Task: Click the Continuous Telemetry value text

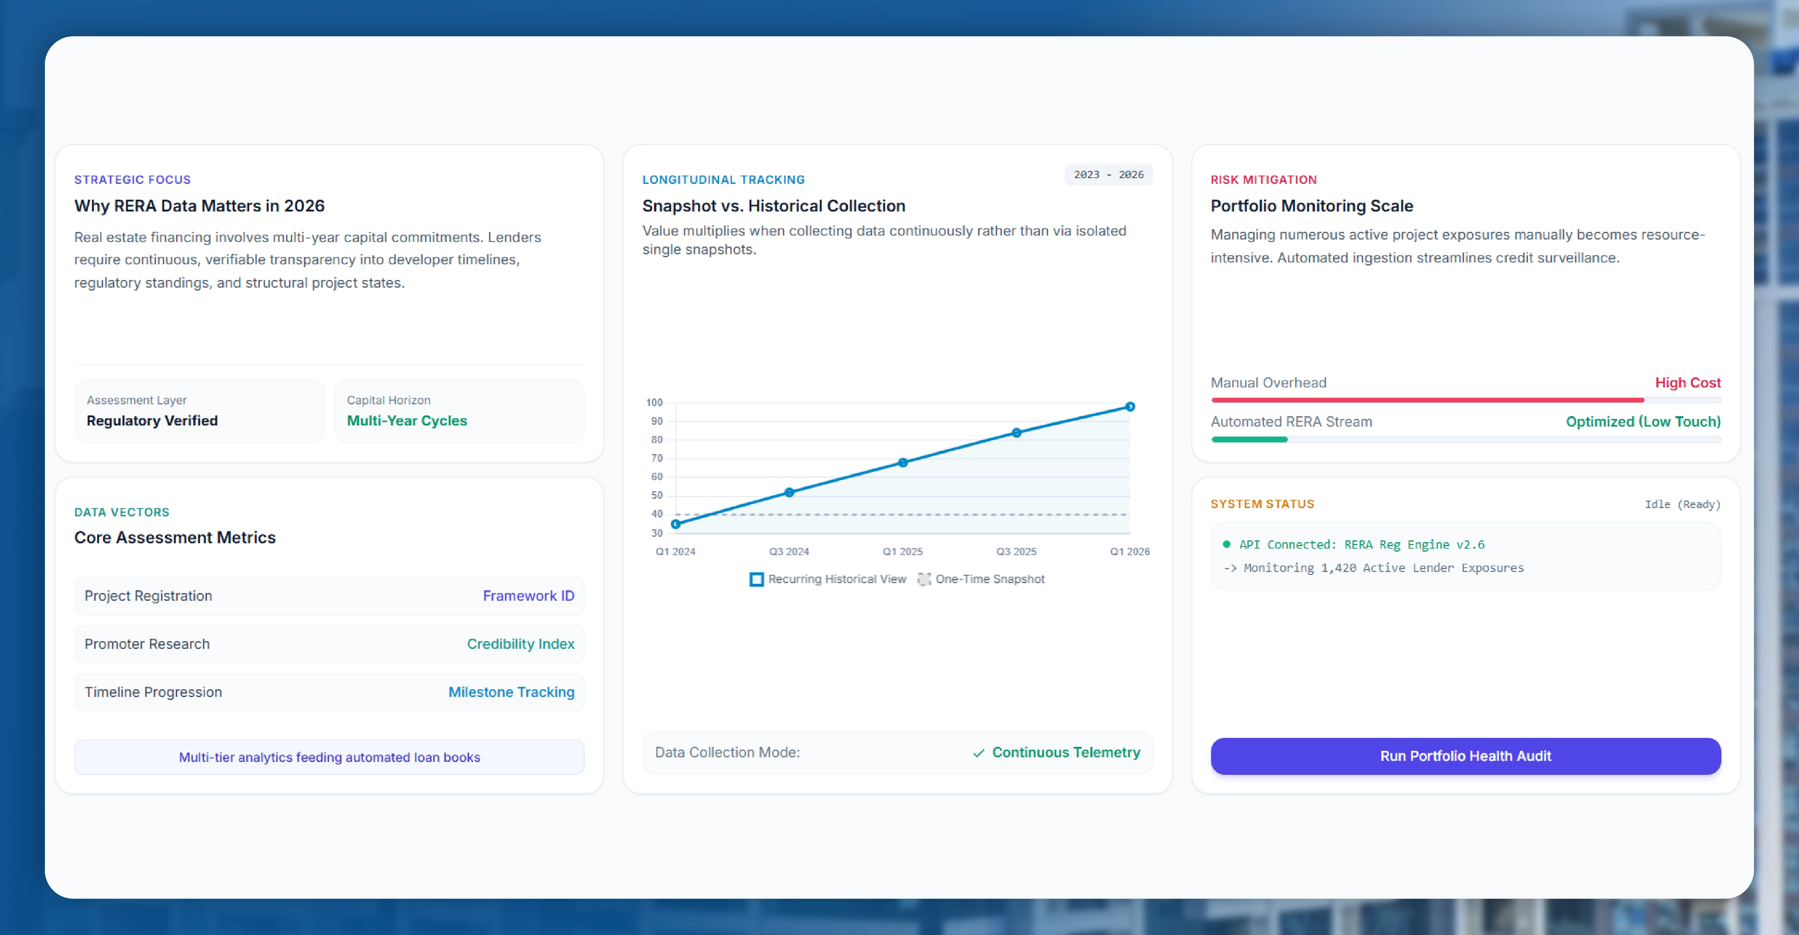Action: [x=1066, y=752]
